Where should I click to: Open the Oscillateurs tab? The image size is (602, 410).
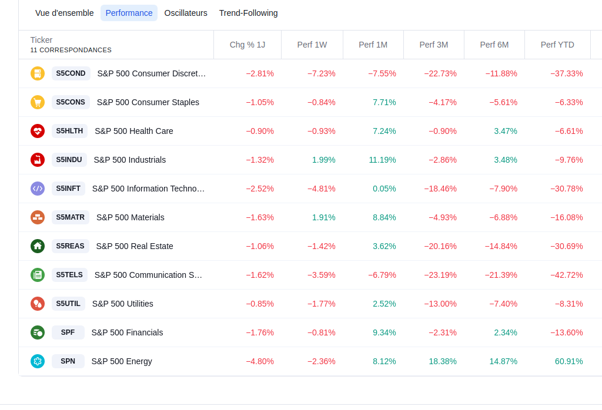click(x=186, y=13)
